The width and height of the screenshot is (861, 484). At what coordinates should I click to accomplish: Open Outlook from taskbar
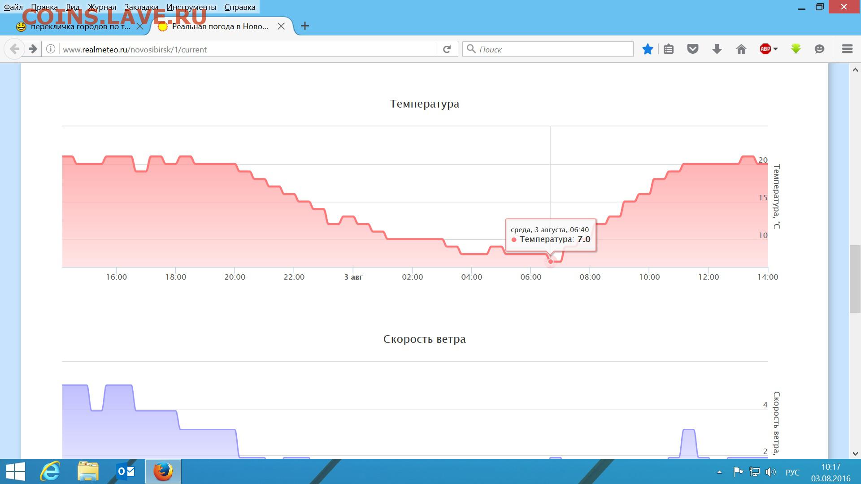coord(126,471)
